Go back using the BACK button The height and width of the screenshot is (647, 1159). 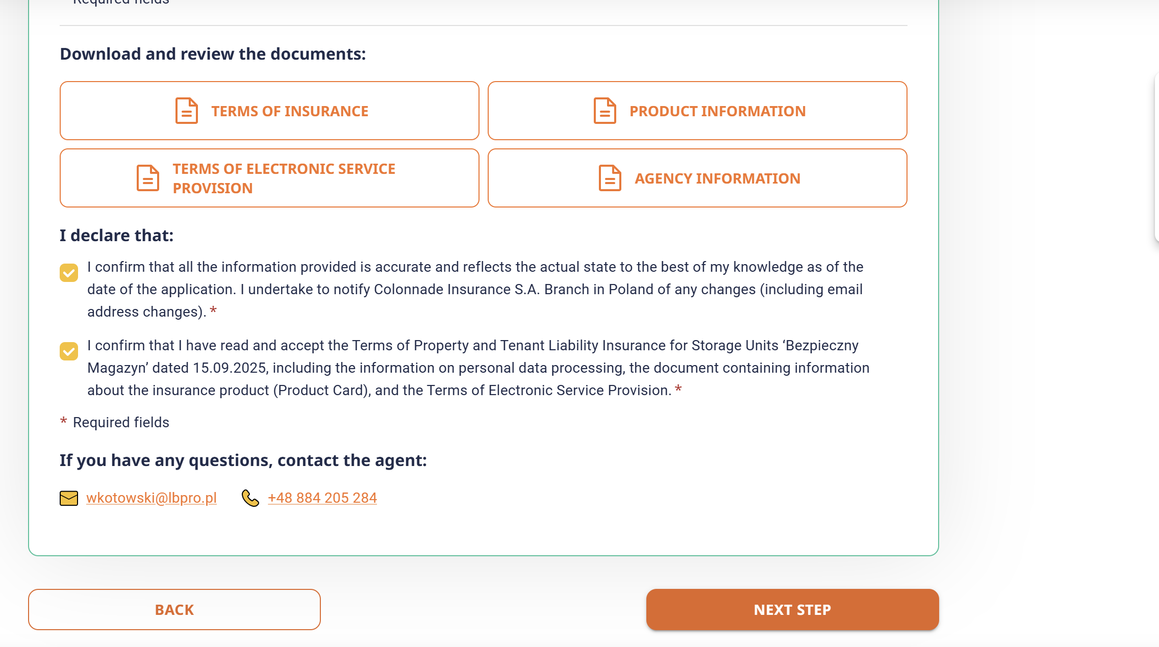pyautogui.click(x=174, y=610)
